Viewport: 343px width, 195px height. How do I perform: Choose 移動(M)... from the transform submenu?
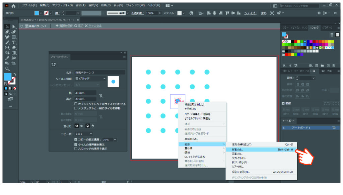click(x=261, y=150)
